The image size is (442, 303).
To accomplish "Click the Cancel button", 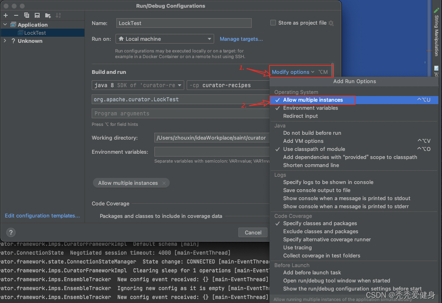I will pos(253,233).
